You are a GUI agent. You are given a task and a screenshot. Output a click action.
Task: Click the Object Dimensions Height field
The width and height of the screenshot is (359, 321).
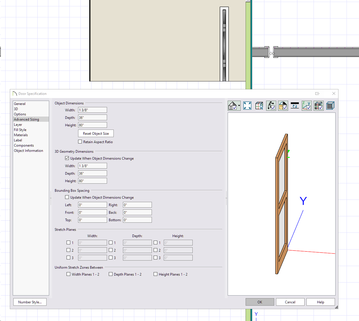[92, 125]
